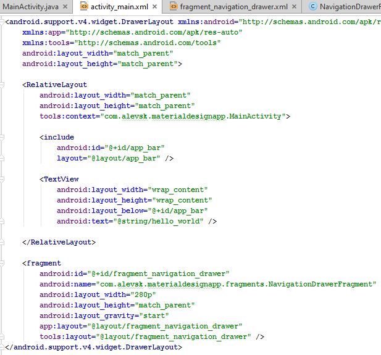The height and width of the screenshot is (355, 381).
Task: Fold the TextView element block
Action: 3,179
